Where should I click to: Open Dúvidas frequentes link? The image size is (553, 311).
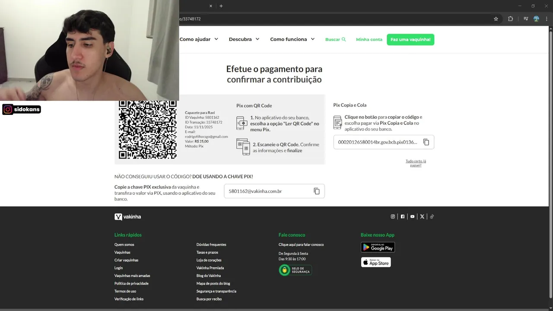pos(211,244)
